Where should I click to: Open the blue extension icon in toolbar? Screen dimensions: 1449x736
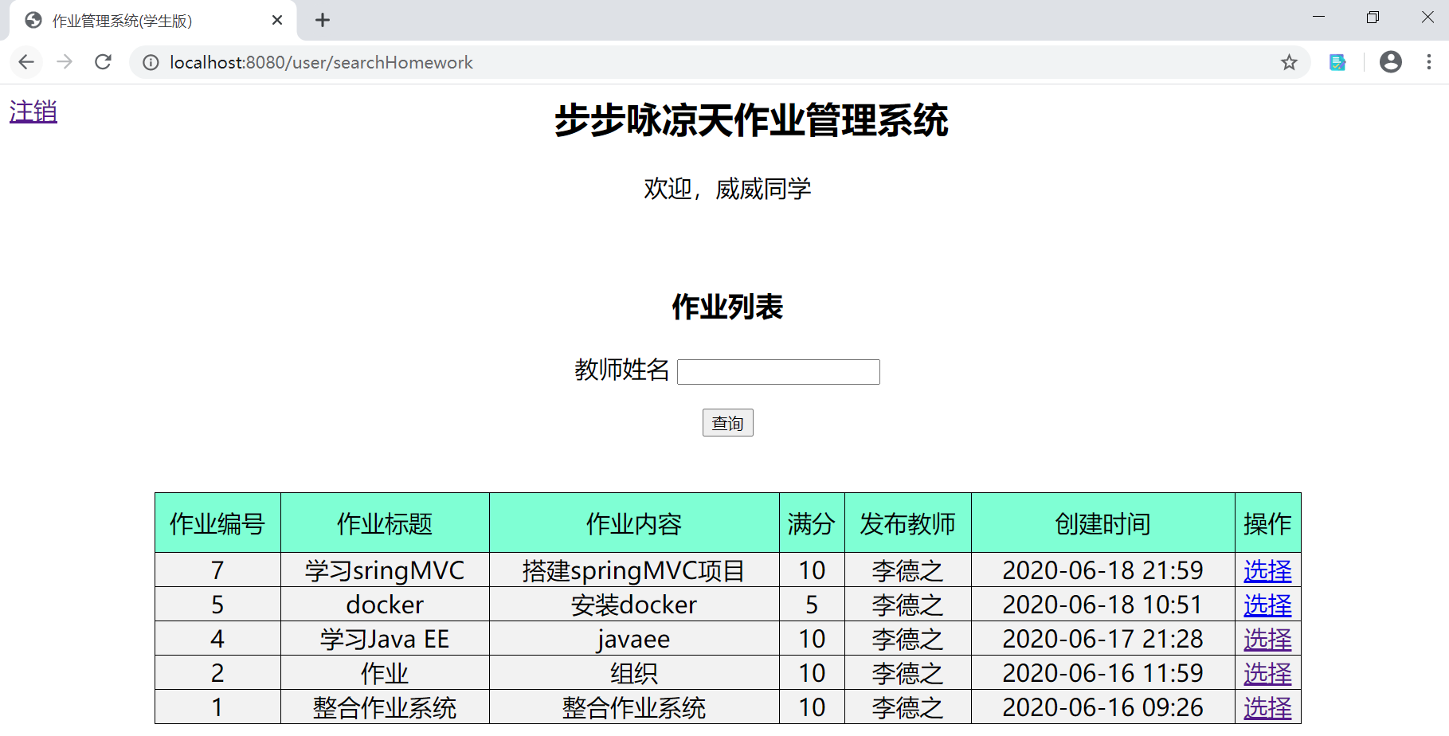click(1337, 62)
